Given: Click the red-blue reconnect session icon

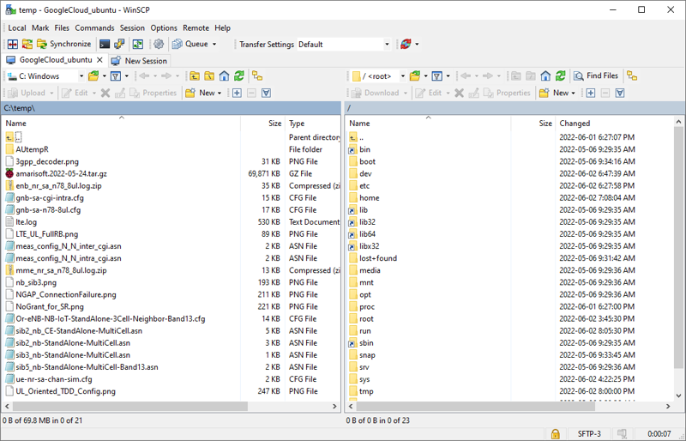Looking at the screenshot, I should [406, 44].
